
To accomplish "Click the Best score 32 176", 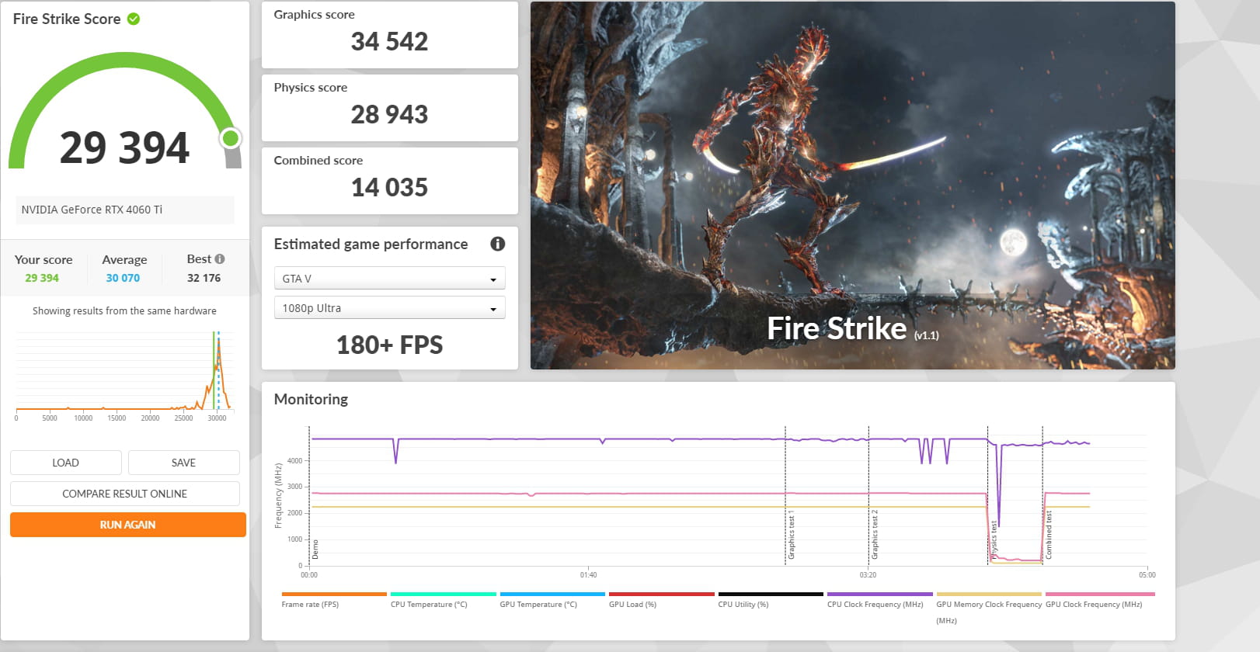I will (x=204, y=278).
